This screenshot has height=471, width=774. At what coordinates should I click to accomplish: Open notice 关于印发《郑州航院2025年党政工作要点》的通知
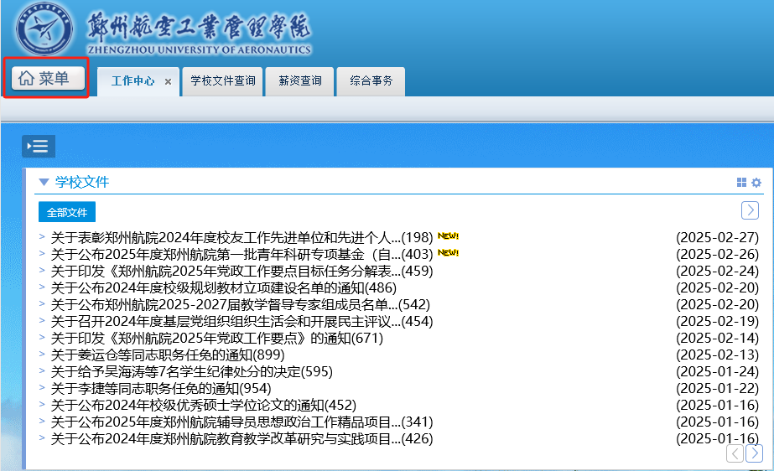pos(217,339)
